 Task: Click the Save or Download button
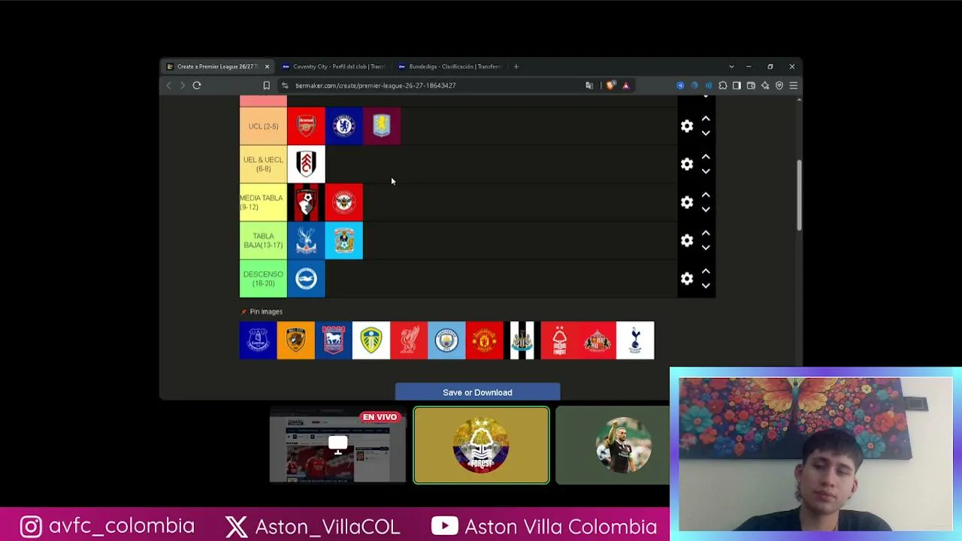pyautogui.click(x=477, y=392)
